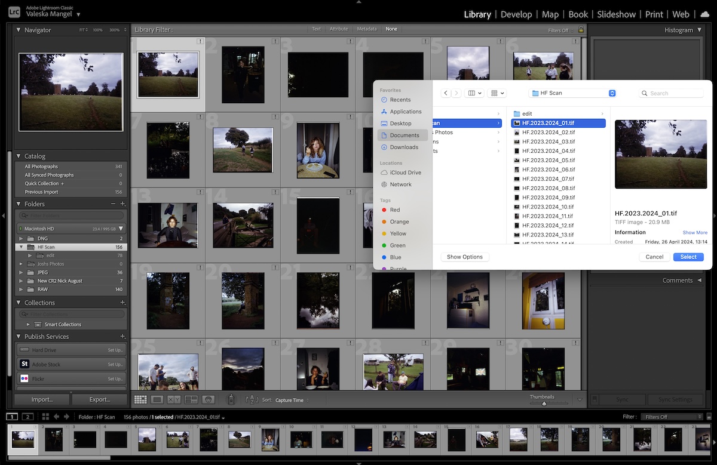
Task: Click the Select button in dialog
Action: (x=688, y=257)
